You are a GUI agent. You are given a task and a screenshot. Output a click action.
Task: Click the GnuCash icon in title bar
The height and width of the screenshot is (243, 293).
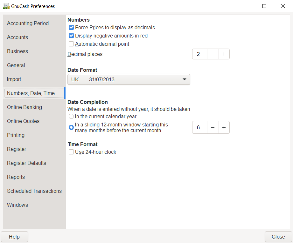coord(6,6)
